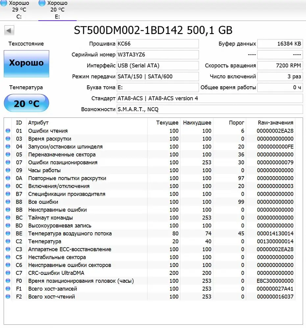Click status icon for Высокоуровневая запись row
This screenshot has height=328, width=306.
tap(8, 226)
